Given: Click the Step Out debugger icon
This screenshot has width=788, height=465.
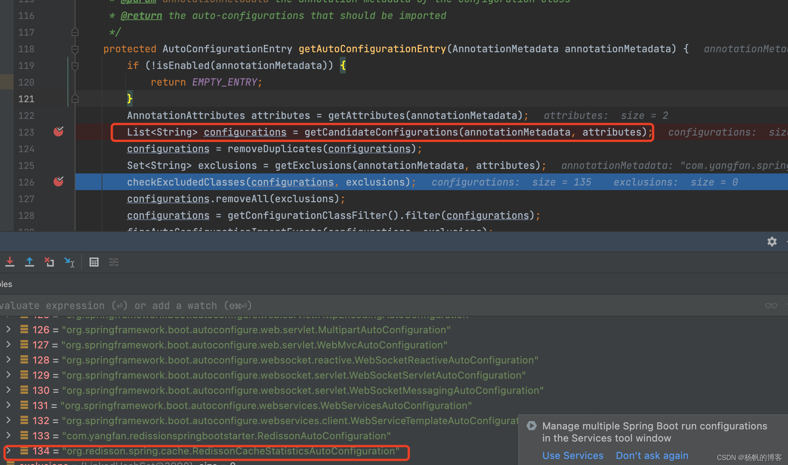Looking at the screenshot, I should pyautogui.click(x=30, y=262).
